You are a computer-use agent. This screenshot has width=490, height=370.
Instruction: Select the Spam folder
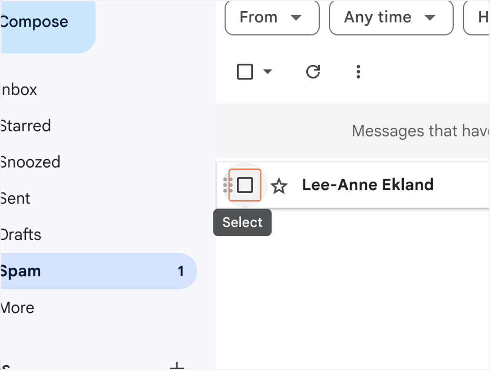coord(98,271)
